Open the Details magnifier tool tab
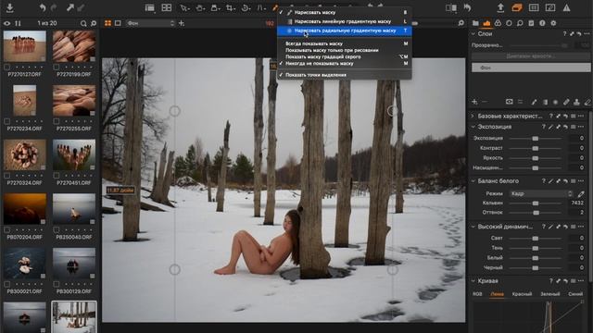Screen dimensions: 593x333 (520, 23)
